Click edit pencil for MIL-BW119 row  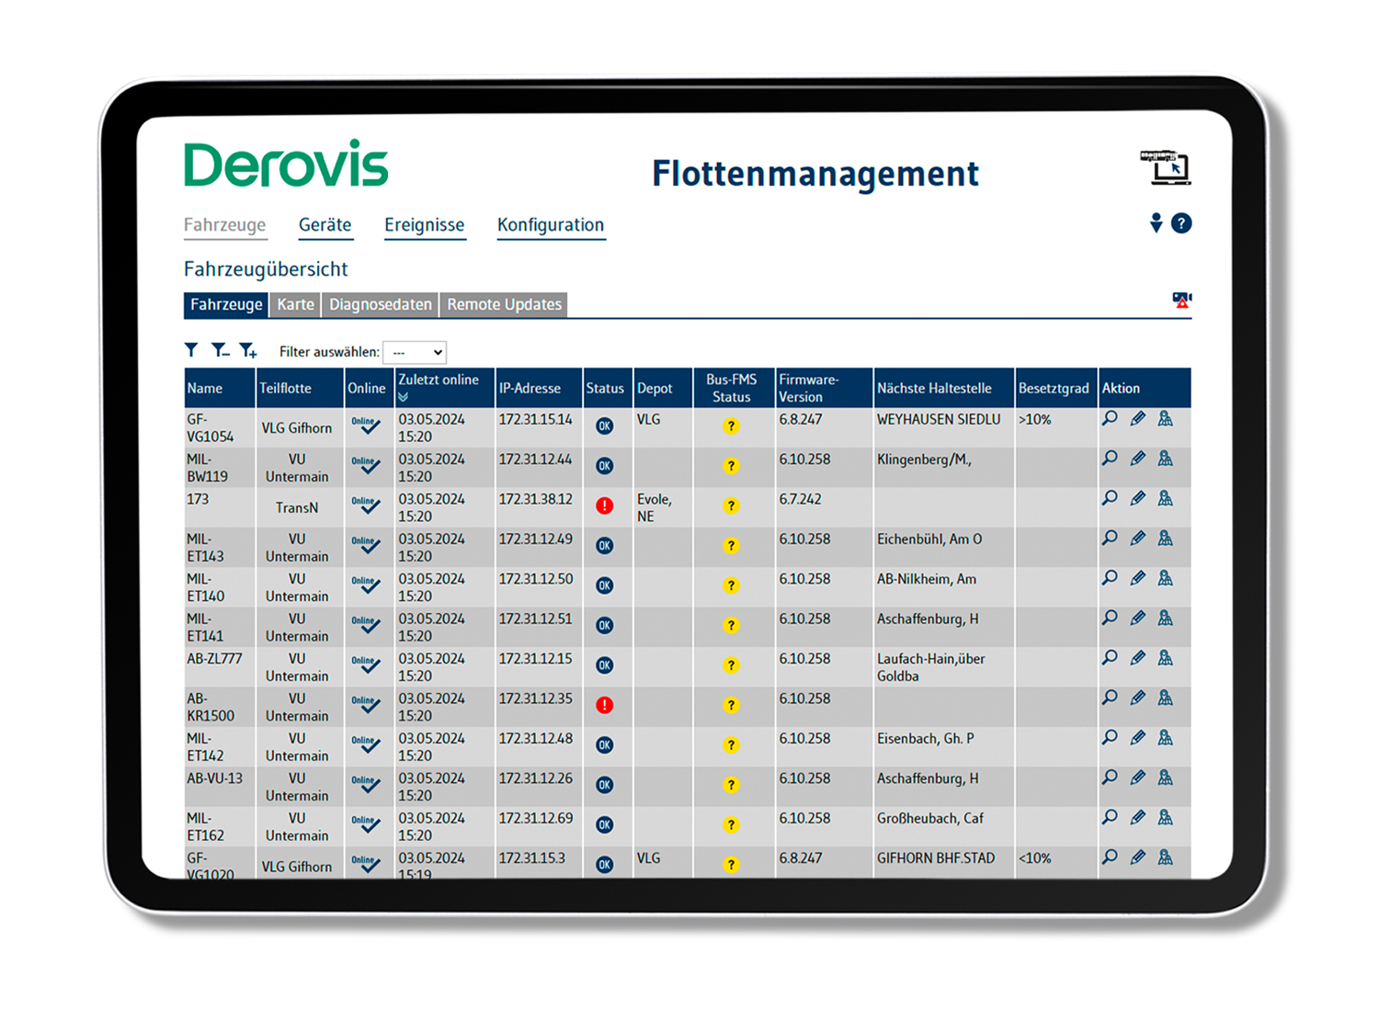1137,458
